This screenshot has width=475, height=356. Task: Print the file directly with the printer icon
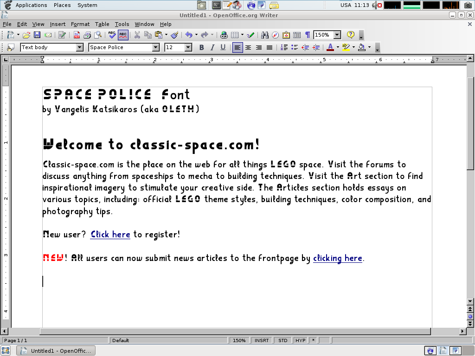tap(87, 35)
